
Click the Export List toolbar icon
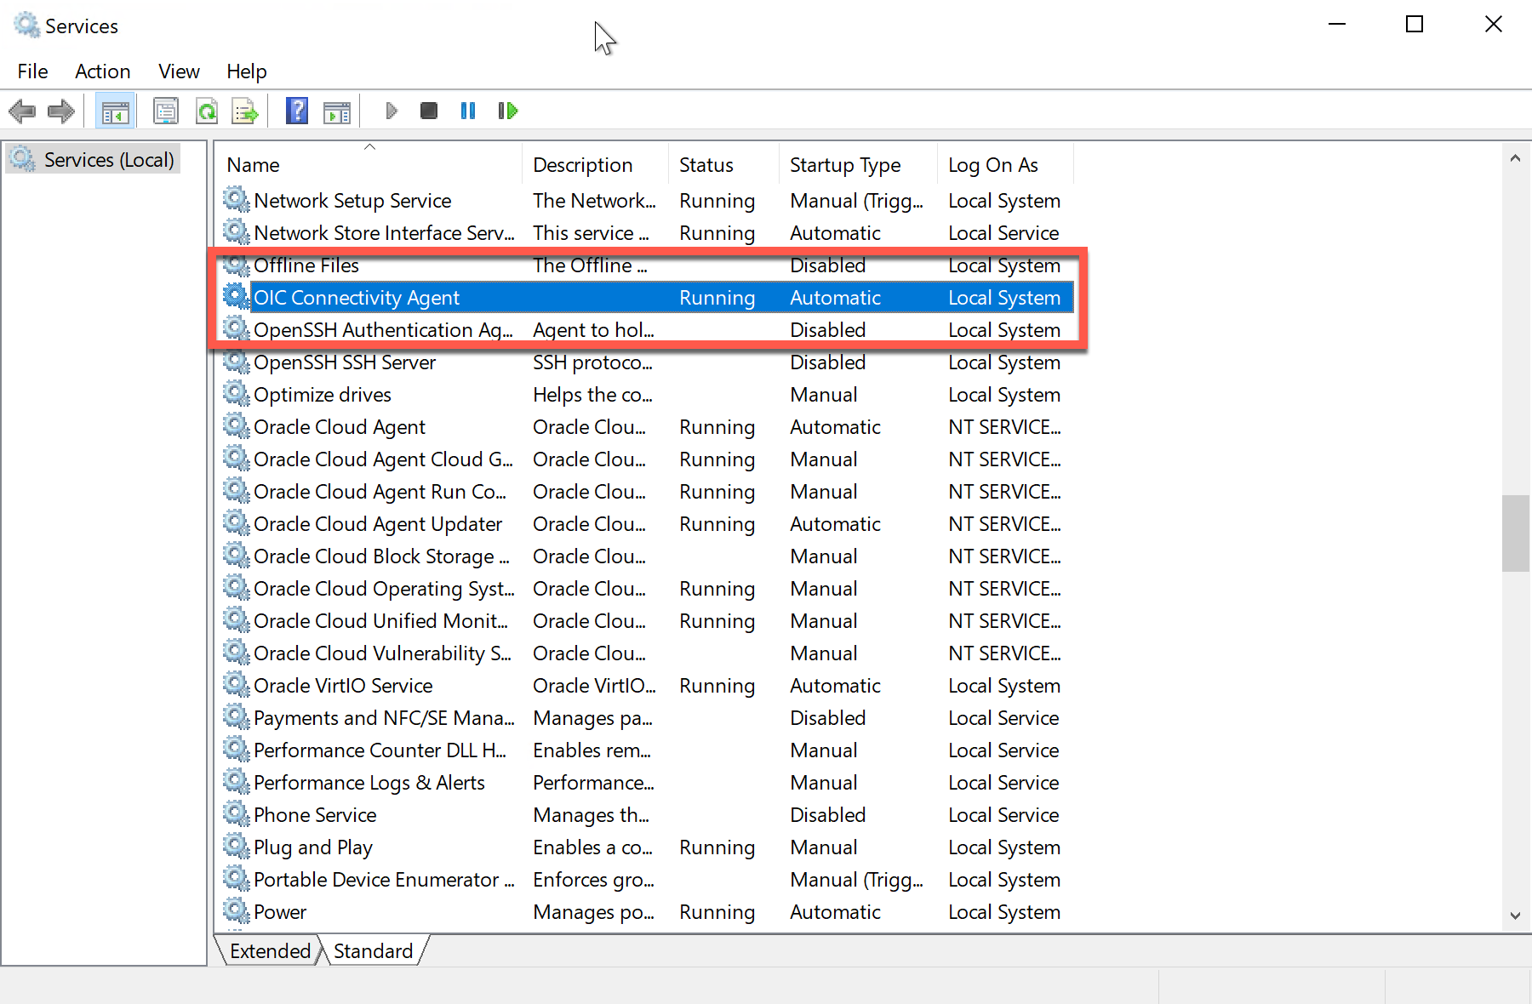click(245, 111)
